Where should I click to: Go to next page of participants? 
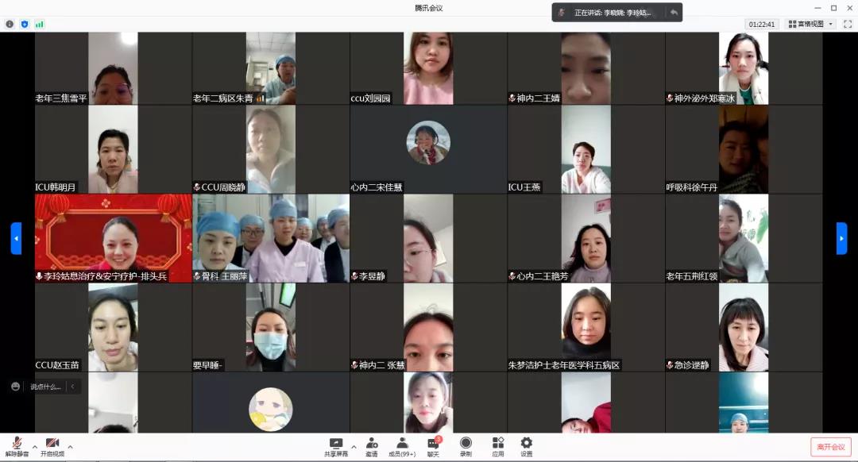click(x=841, y=238)
